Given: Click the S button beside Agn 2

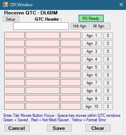Looking at the screenshot, I should point(108,44).
